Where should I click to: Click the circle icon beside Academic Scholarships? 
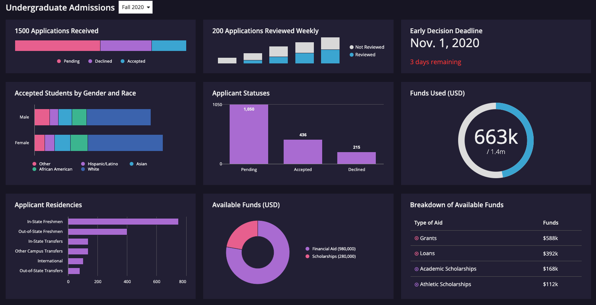coord(417,269)
